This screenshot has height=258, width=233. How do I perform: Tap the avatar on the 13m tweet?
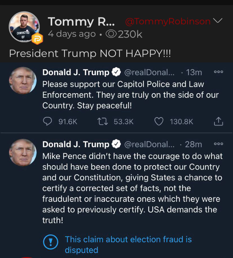pos(23,80)
